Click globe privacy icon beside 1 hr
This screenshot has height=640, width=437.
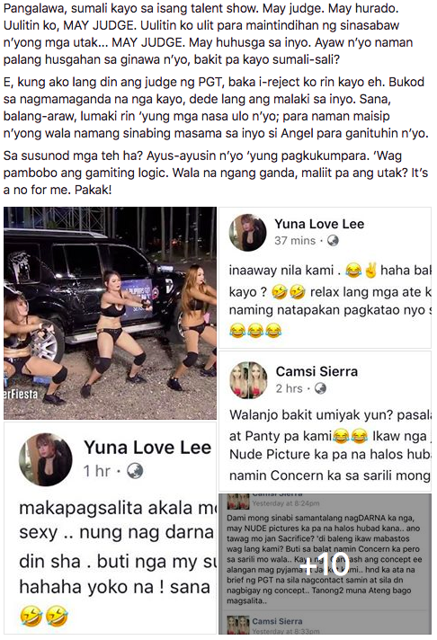(x=135, y=471)
